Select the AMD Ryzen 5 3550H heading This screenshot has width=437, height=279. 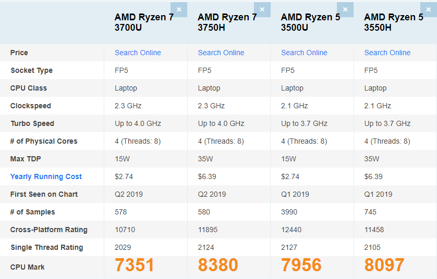393,22
